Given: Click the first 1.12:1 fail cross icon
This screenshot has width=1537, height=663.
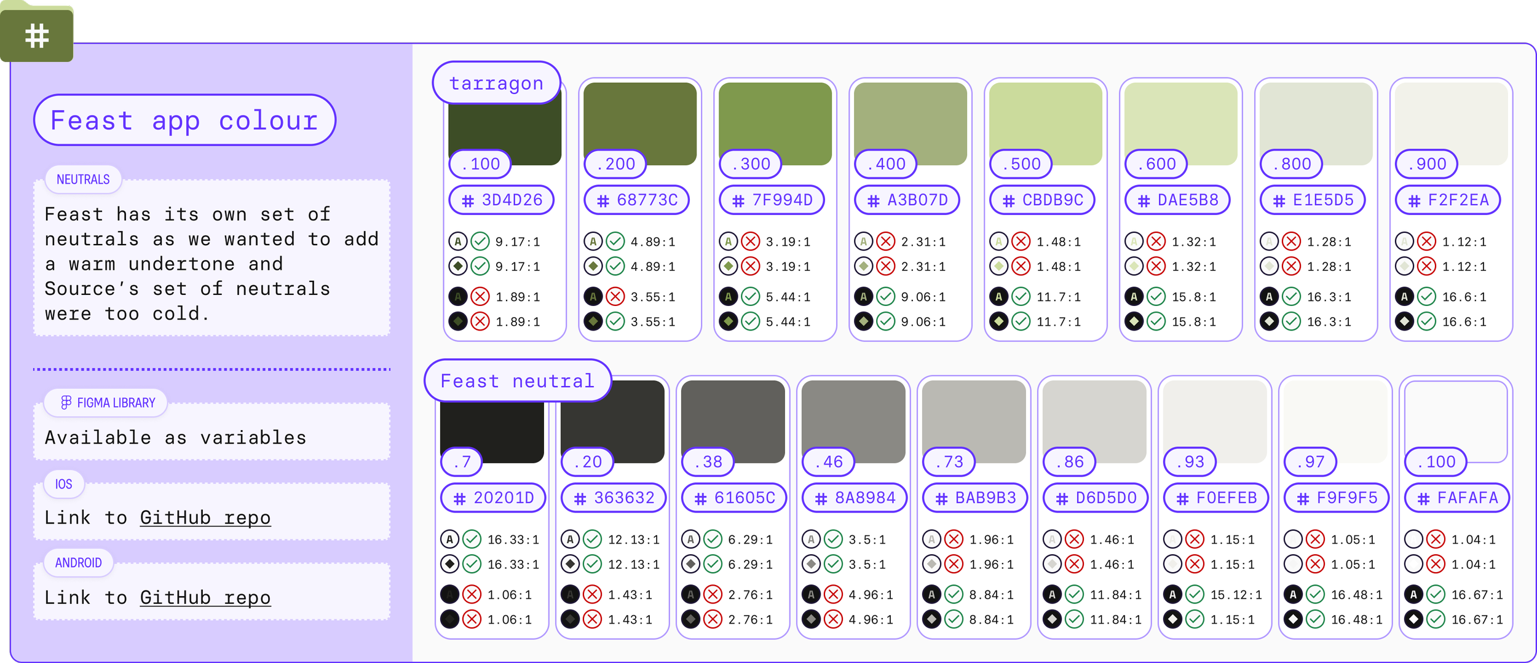Looking at the screenshot, I should tap(1427, 241).
